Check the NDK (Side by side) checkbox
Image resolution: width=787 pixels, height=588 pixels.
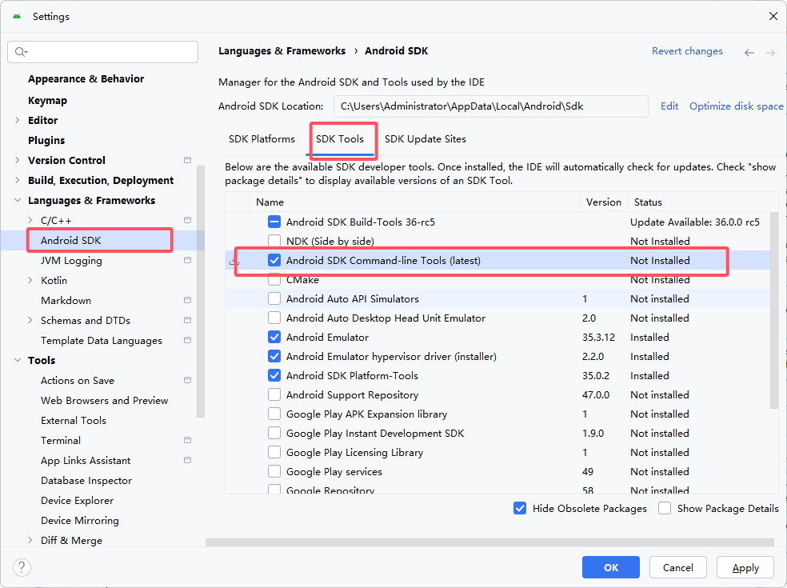click(274, 241)
